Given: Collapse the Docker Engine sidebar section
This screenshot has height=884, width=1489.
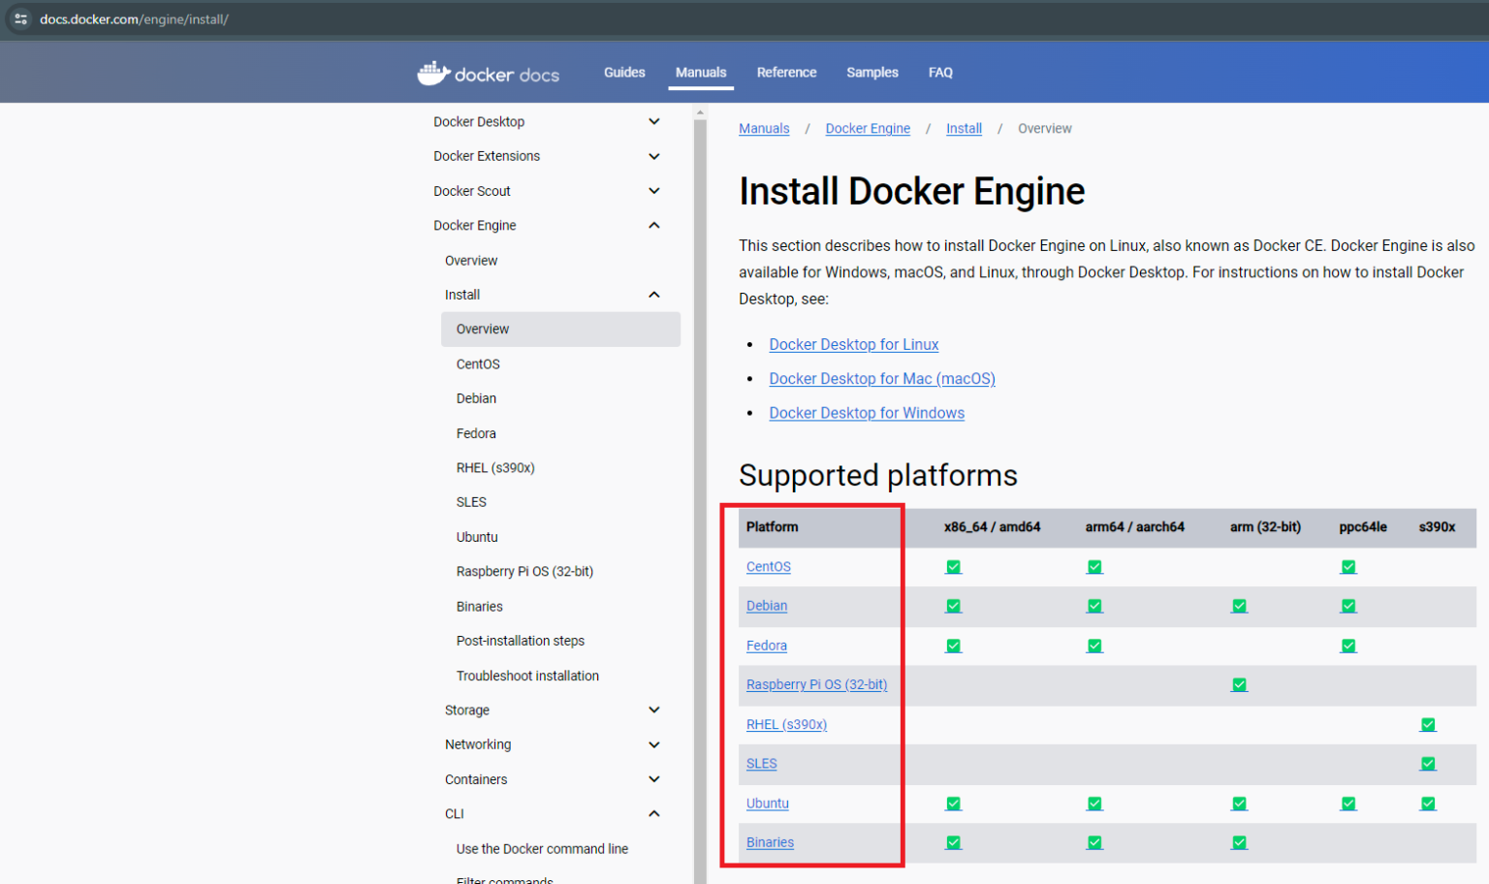Looking at the screenshot, I should 654,225.
